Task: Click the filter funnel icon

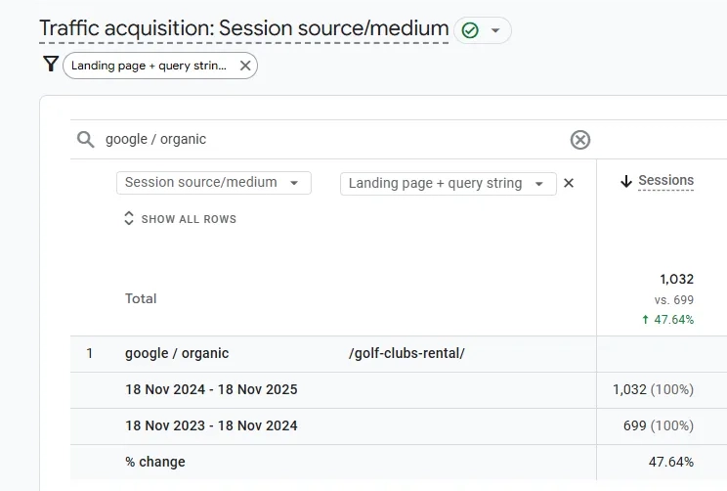Action: click(51, 64)
